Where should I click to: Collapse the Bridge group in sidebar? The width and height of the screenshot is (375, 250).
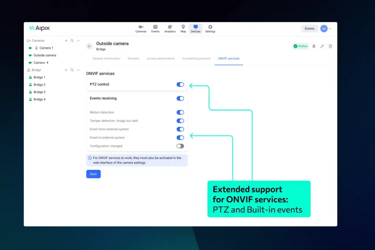tap(78, 70)
